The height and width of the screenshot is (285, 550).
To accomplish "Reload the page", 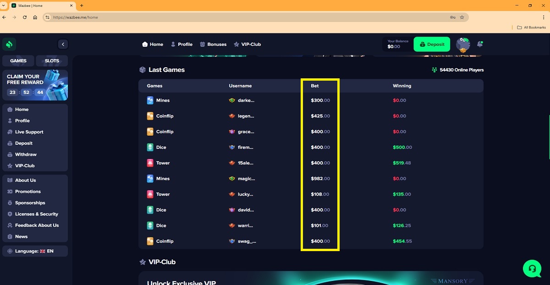I will (25, 17).
